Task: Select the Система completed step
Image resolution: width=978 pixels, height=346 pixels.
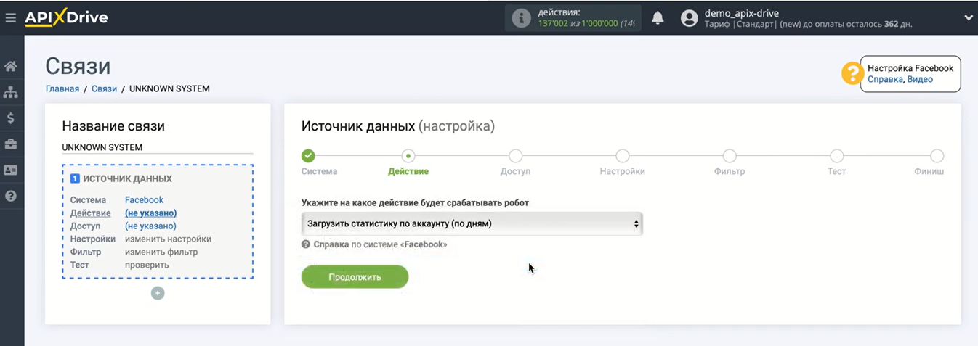Action: coord(309,156)
